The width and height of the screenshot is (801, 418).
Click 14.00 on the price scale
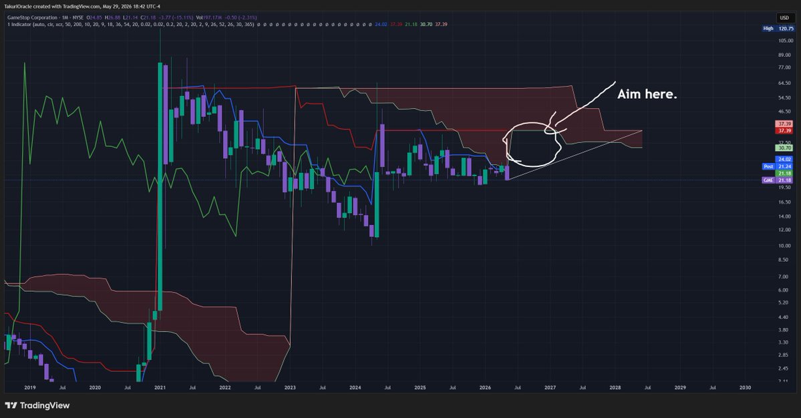point(785,216)
